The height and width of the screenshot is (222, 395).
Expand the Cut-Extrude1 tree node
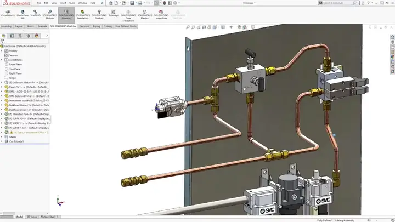pyautogui.click(x=2, y=141)
